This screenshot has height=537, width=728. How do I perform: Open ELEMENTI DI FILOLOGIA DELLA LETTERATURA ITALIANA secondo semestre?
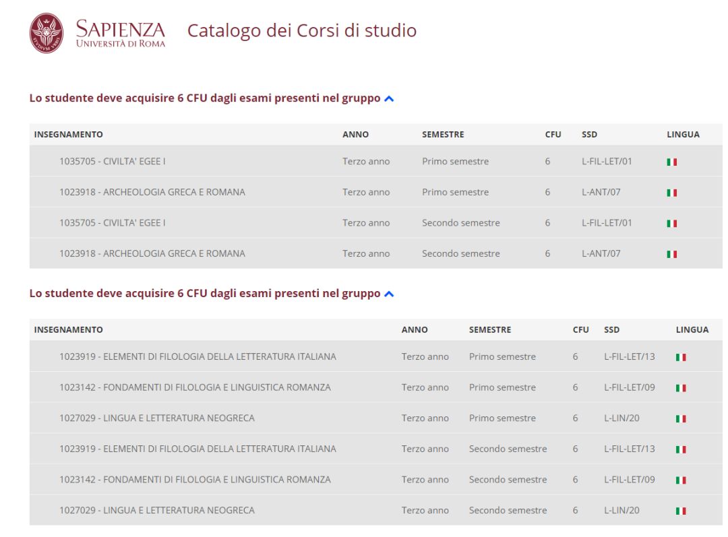pos(198,449)
